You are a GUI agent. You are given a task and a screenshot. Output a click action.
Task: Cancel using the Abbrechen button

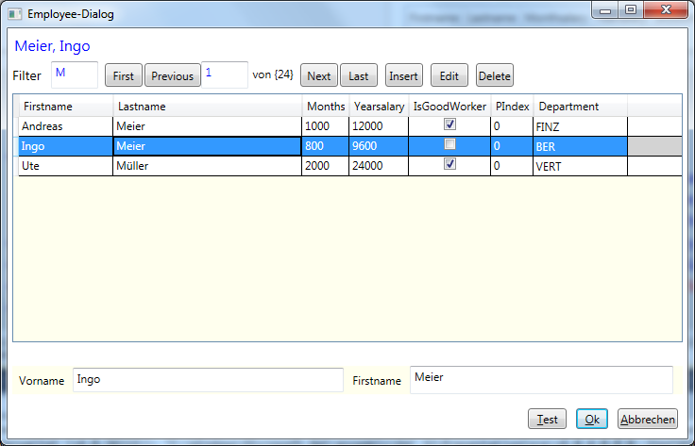pyautogui.click(x=648, y=420)
